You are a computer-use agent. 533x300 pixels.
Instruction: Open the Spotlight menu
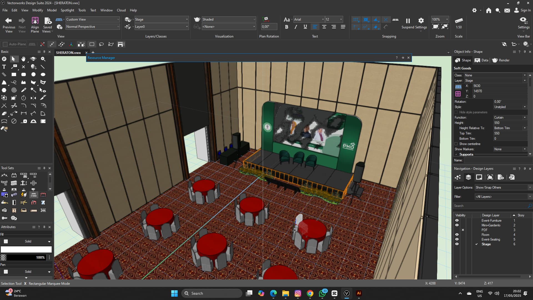click(67, 10)
